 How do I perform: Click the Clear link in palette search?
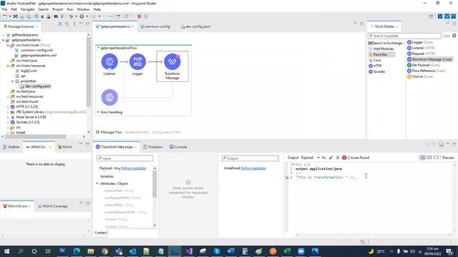[x=447, y=36]
